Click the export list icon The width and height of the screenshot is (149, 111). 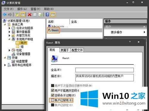[x=41, y=15]
